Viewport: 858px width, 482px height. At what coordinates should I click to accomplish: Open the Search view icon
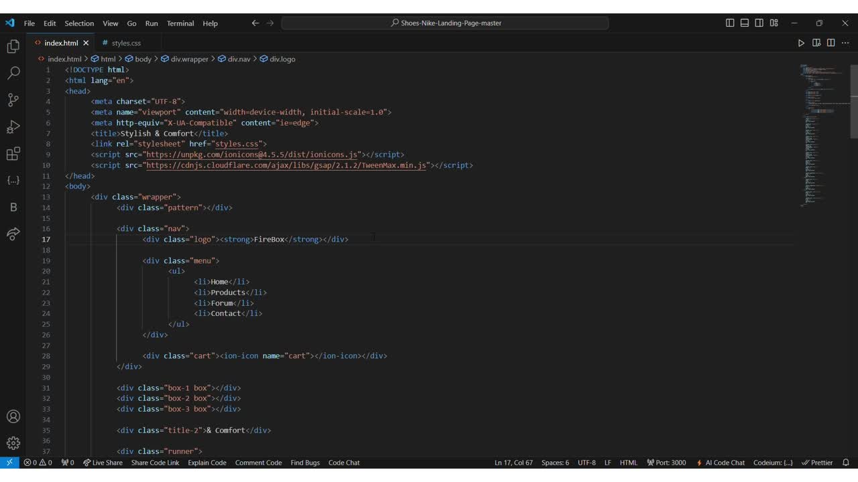click(x=13, y=73)
